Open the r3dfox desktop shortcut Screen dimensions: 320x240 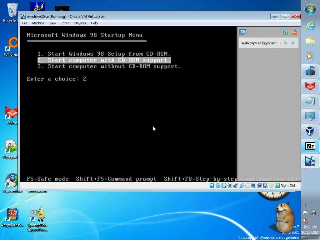pos(12,115)
